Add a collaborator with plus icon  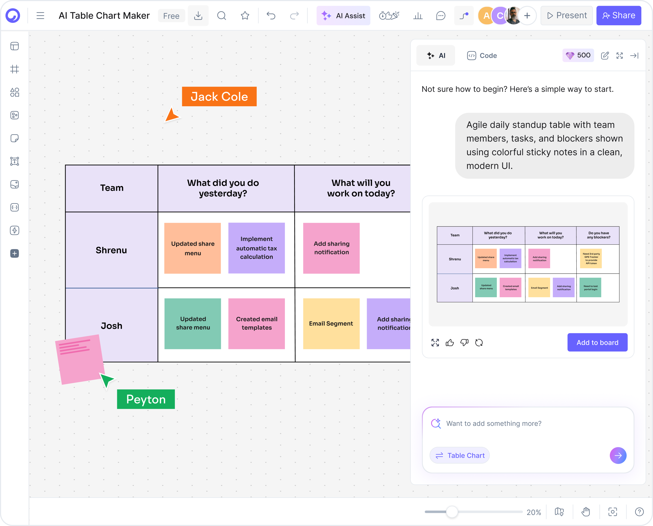[527, 16]
